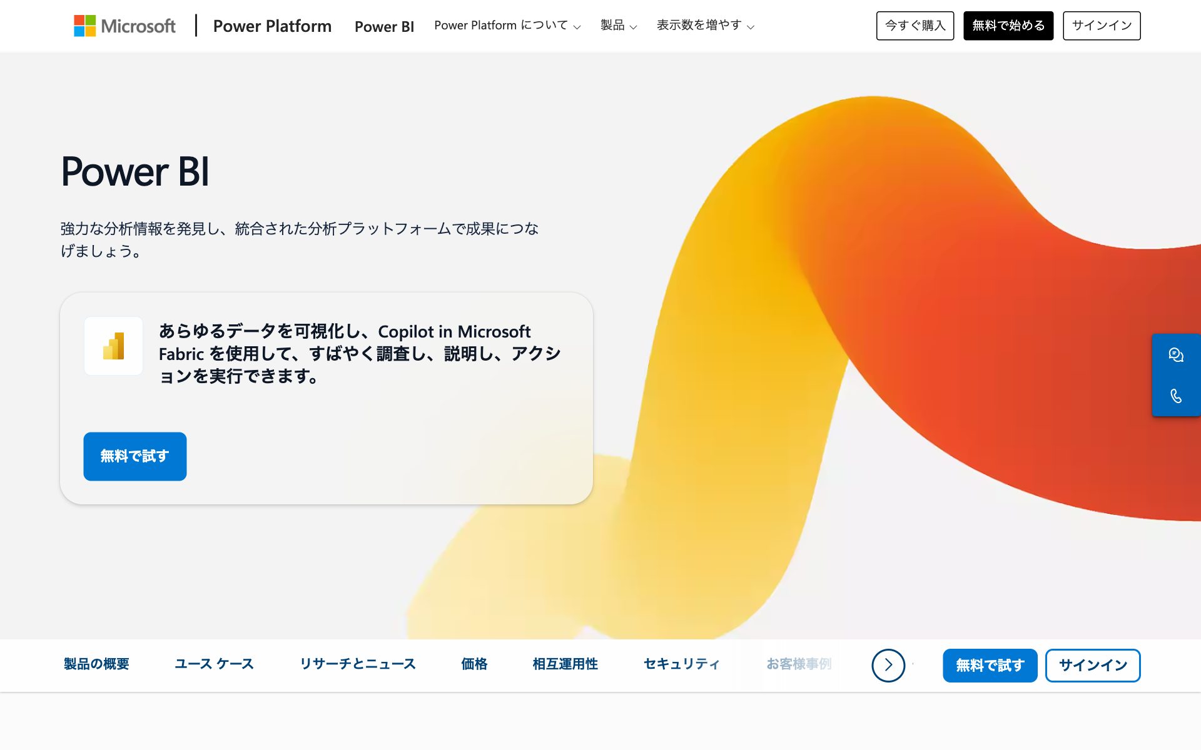Viewport: 1201px width, 750px height.
Task: Select the 製品の概要 tab
Action: [x=96, y=664]
